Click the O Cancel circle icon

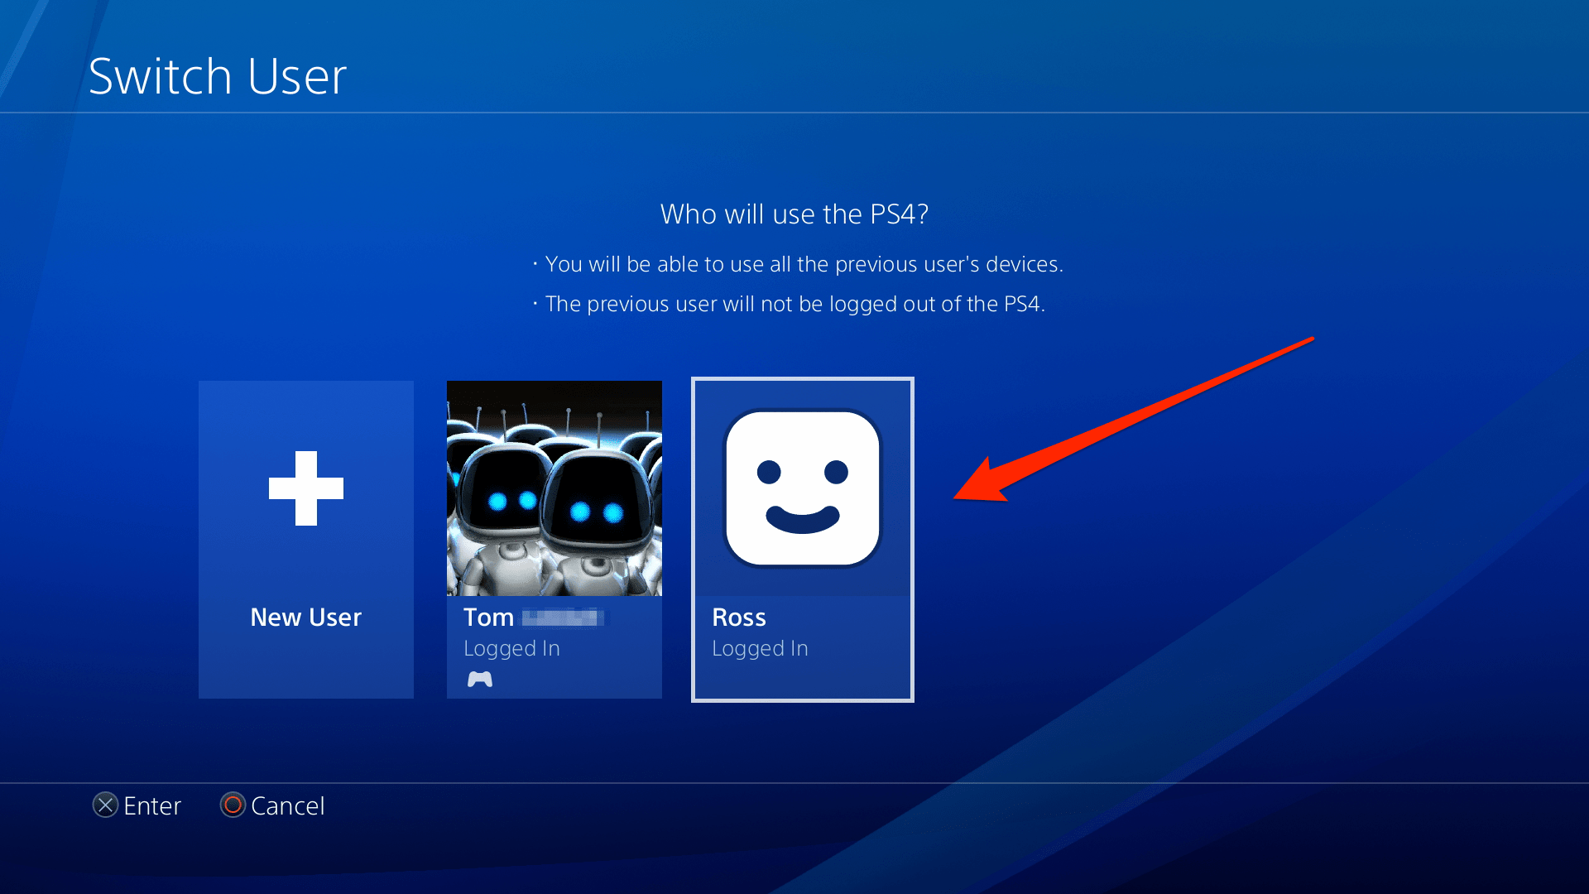[x=233, y=805]
